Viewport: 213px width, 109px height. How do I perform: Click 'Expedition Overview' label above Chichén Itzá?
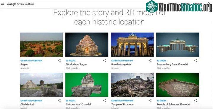click(x=31, y=101)
